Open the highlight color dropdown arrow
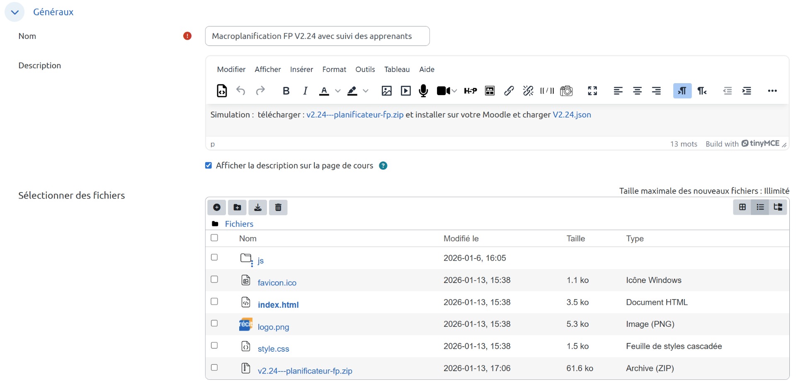Image resolution: width=796 pixels, height=386 pixels. (x=366, y=91)
